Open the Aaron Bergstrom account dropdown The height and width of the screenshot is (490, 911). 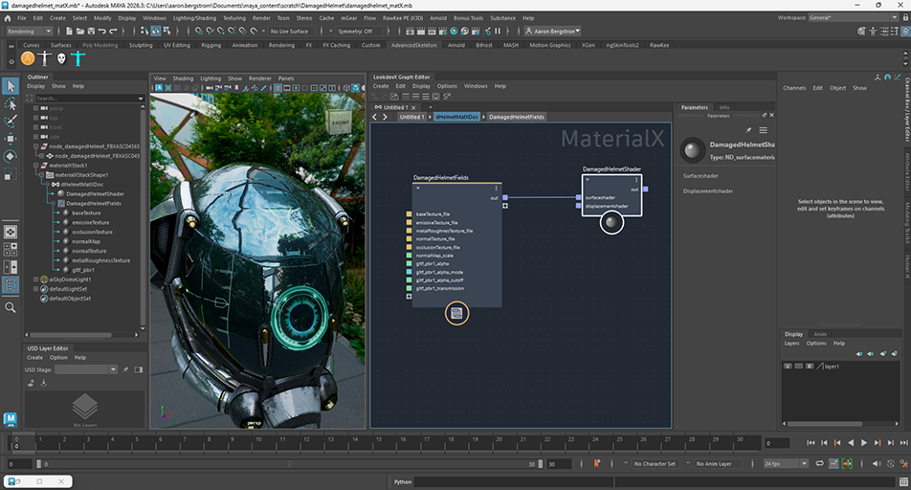(x=552, y=32)
